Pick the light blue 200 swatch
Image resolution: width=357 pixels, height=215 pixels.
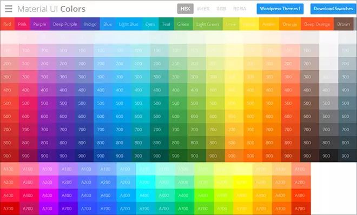tap(122, 64)
